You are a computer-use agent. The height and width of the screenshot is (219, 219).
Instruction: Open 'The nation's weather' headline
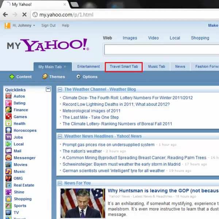82,151
